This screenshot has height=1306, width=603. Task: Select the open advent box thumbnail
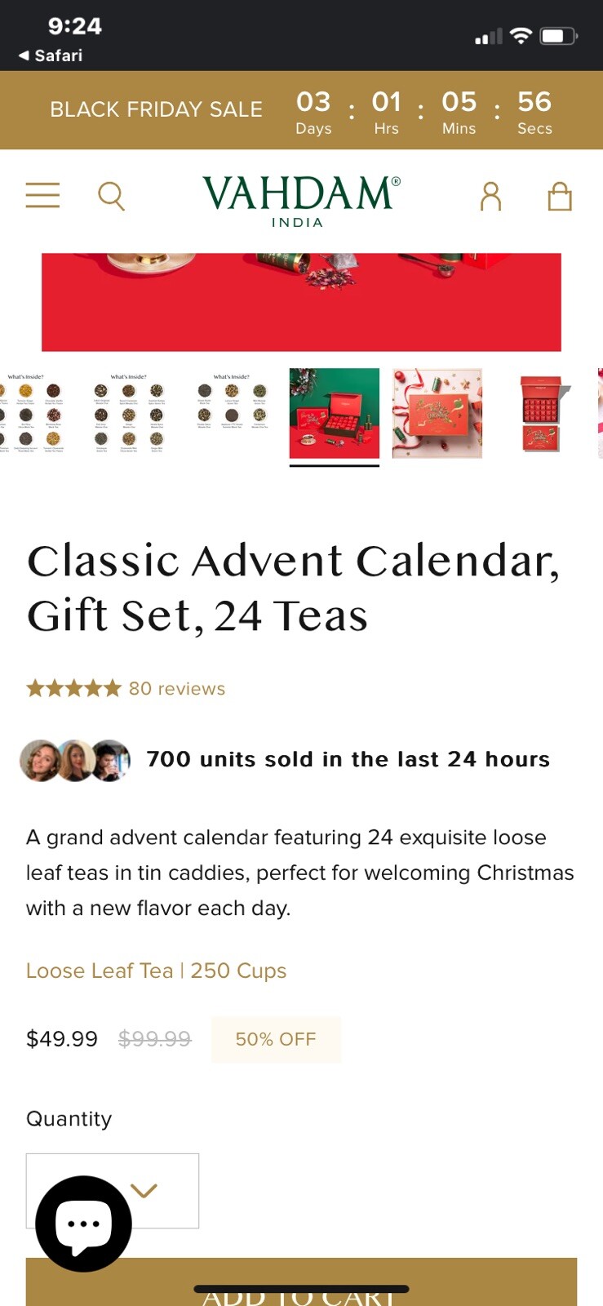click(x=540, y=414)
